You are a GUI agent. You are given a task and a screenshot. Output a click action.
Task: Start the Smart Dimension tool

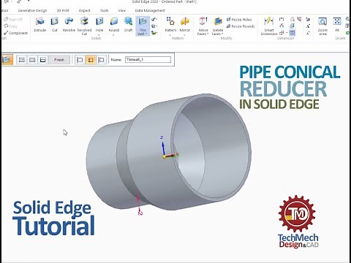click(x=269, y=26)
